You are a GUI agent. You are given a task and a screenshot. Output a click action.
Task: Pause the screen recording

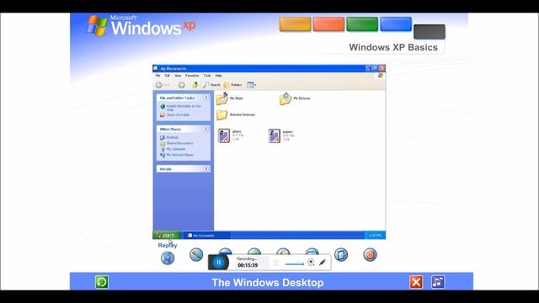tap(219, 263)
